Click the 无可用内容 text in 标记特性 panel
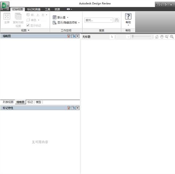This screenshot has height=174, width=175. pyautogui.click(x=40, y=142)
